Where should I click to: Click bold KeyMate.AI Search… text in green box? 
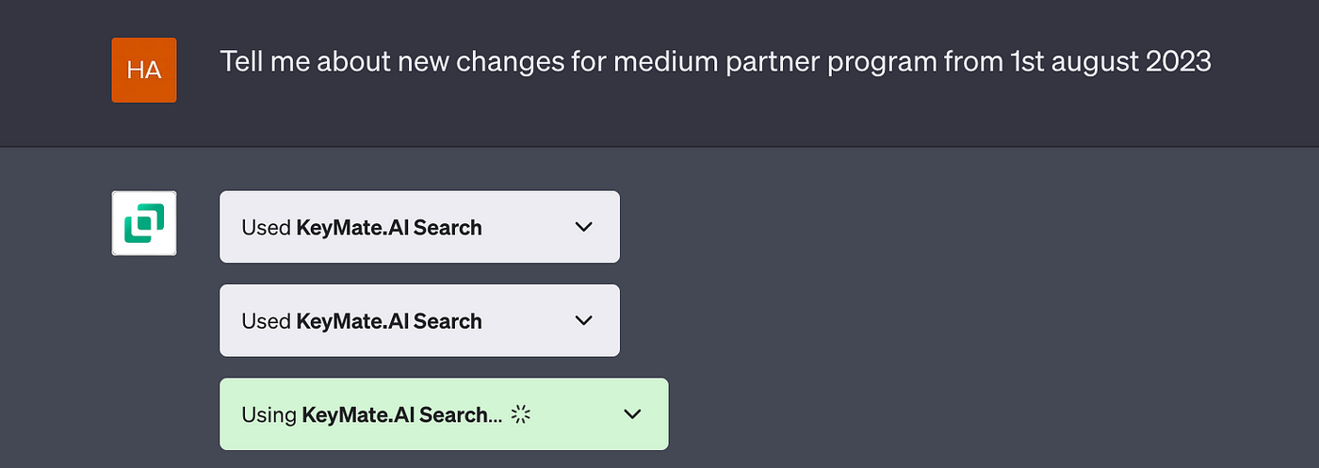click(x=402, y=414)
